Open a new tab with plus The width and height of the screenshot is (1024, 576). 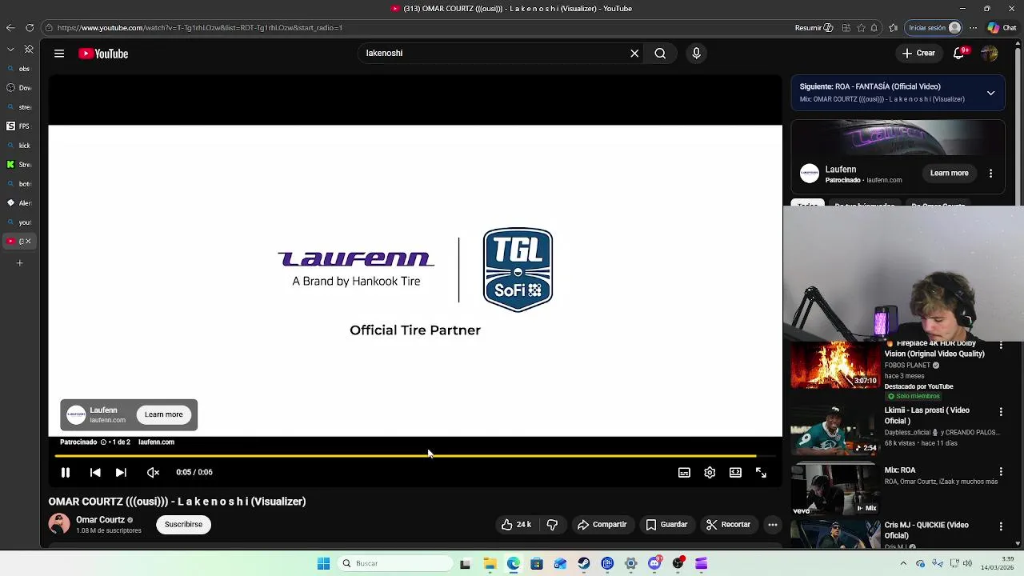click(x=19, y=263)
